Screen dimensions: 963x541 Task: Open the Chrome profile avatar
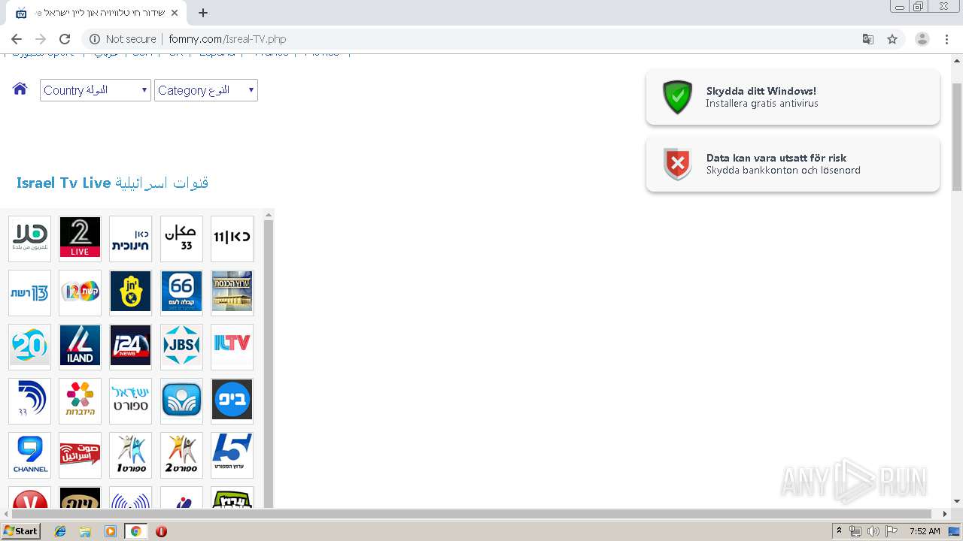[x=922, y=39]
